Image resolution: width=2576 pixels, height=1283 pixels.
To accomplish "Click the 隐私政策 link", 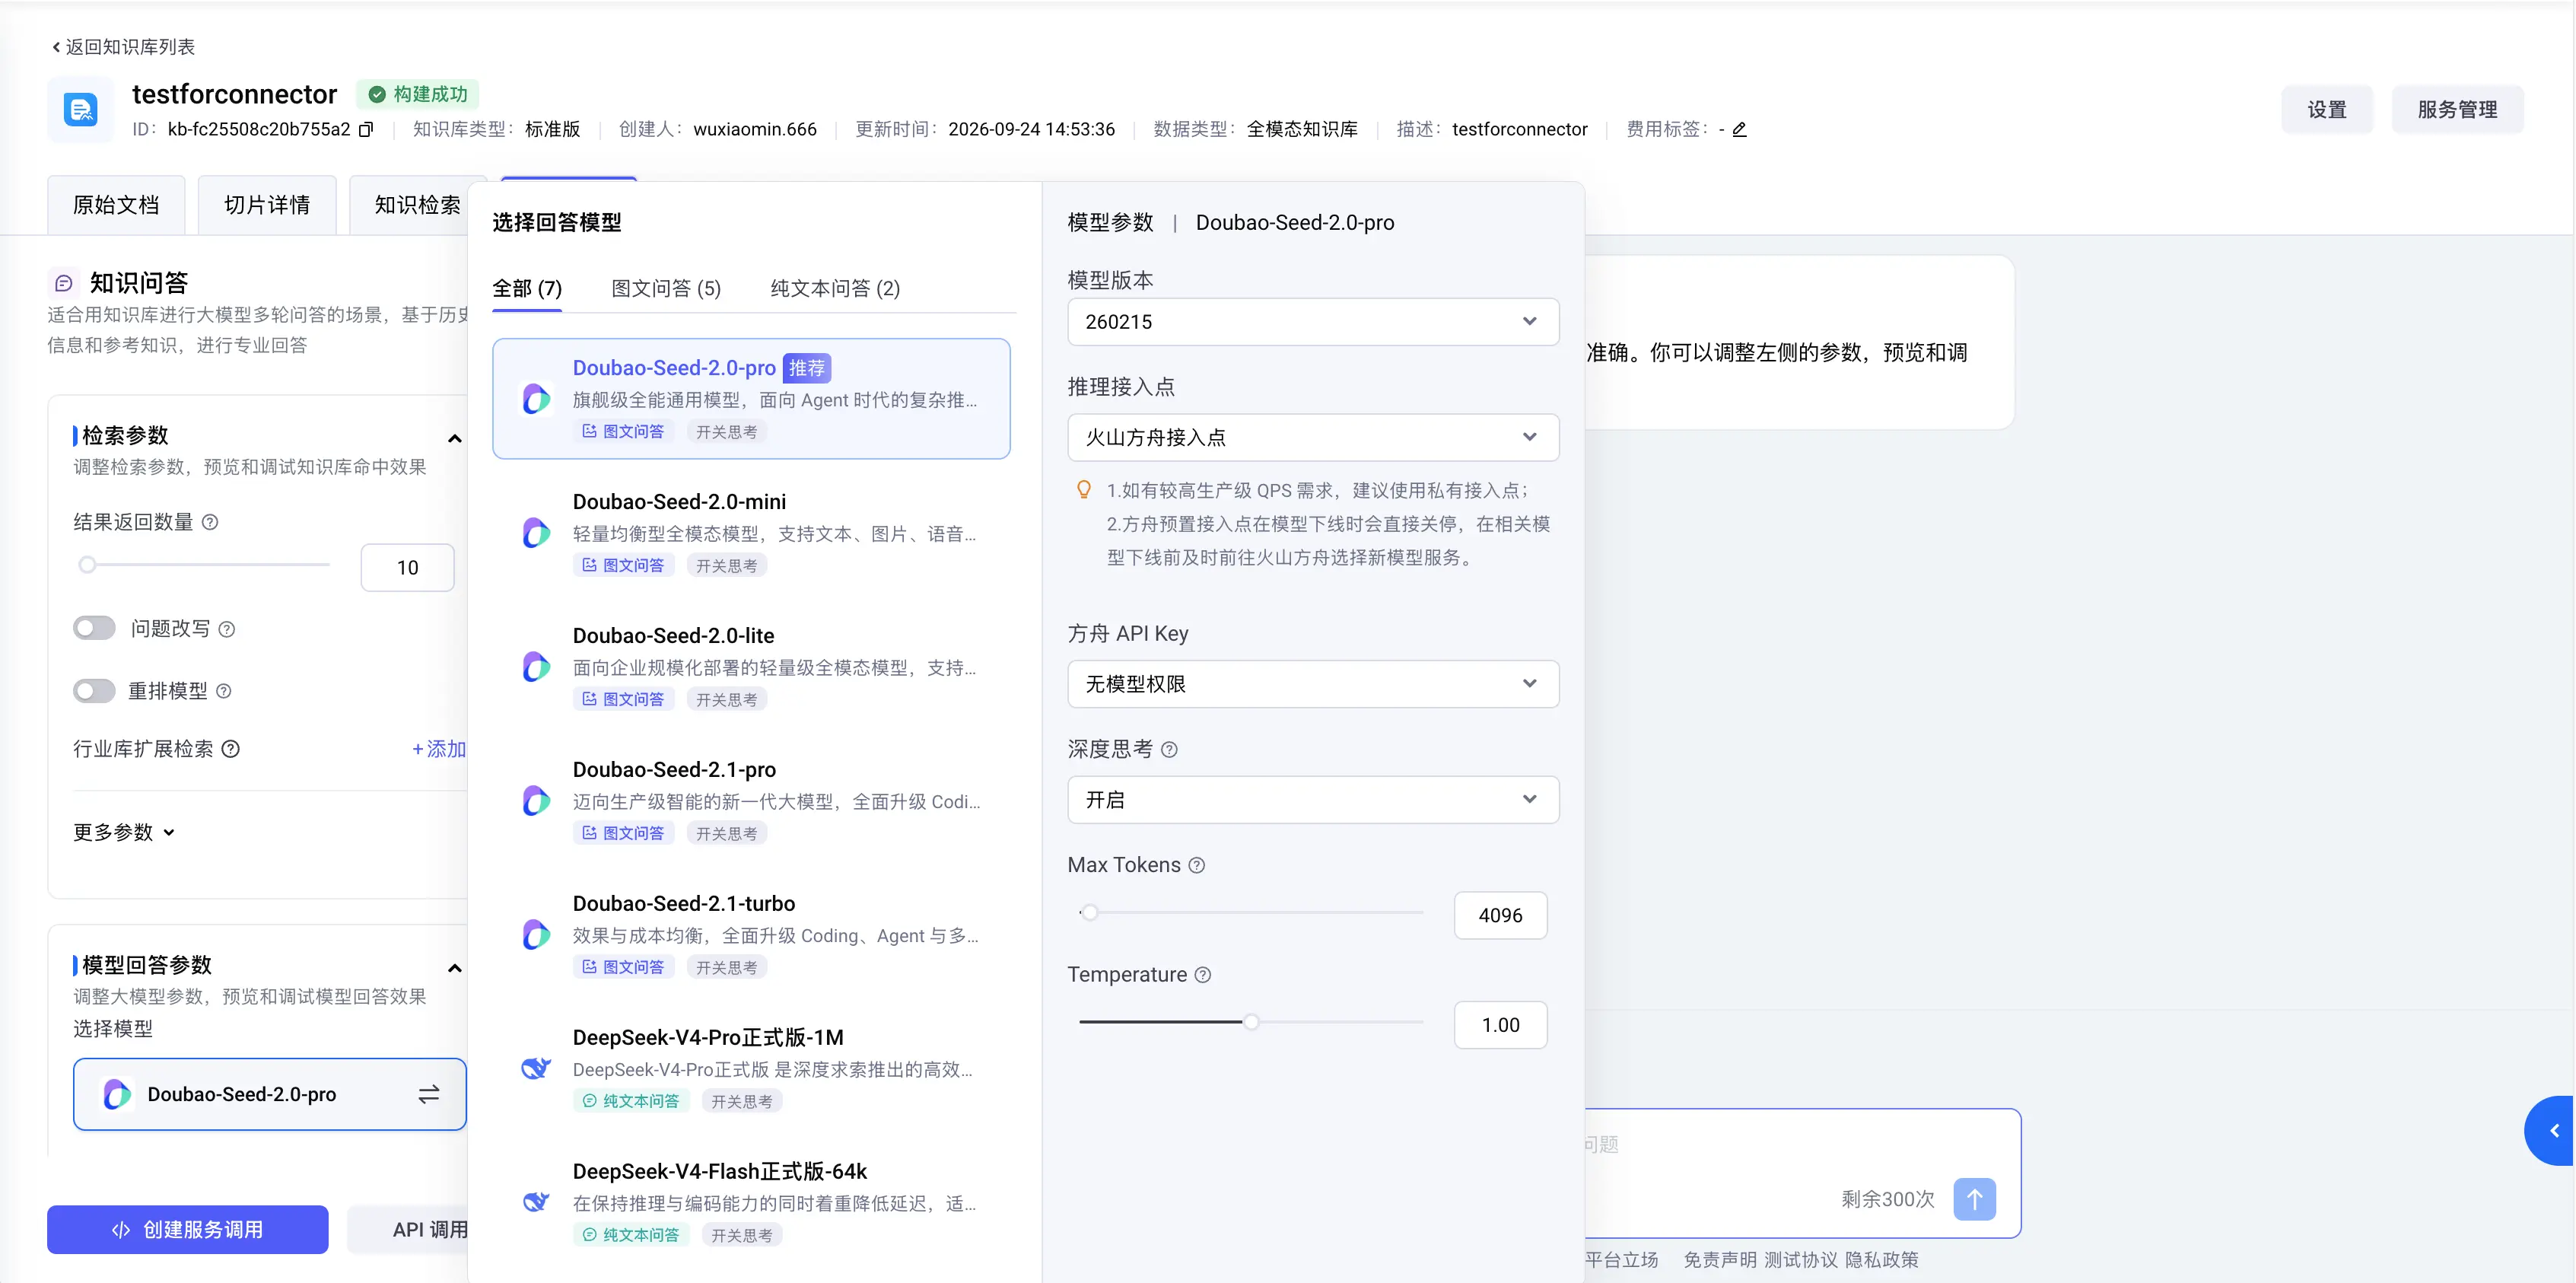I will (1882, 1259).
